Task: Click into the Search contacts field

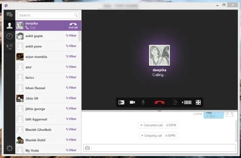Action: [x=48, y=15]
